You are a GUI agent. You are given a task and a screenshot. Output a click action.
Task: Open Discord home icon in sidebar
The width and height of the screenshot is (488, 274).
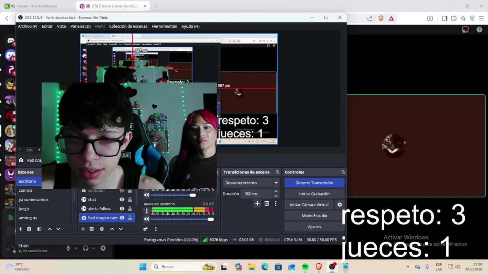[11, 41]
